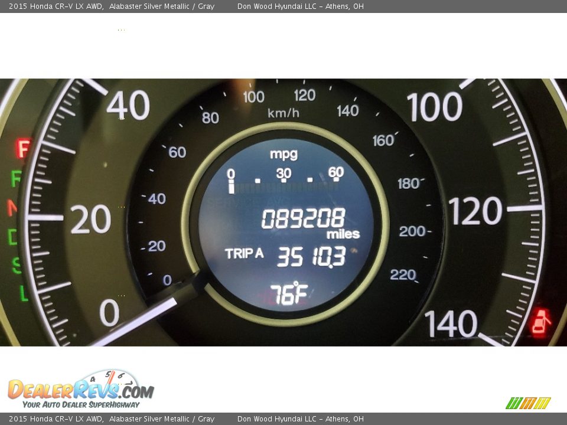Click the Your Auto Dealer SuperHighway tagline
The height and width of the screenshot is (425, 567).
pos(81,405)
